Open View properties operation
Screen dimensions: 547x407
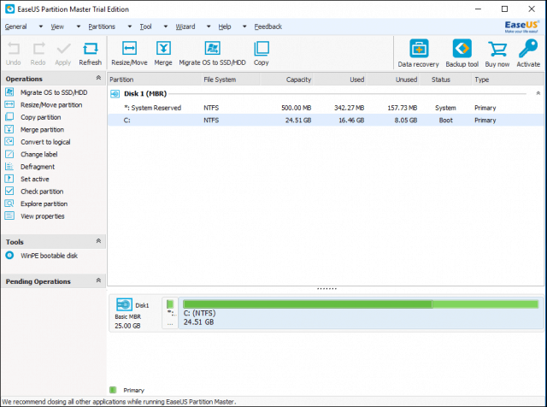42,216
